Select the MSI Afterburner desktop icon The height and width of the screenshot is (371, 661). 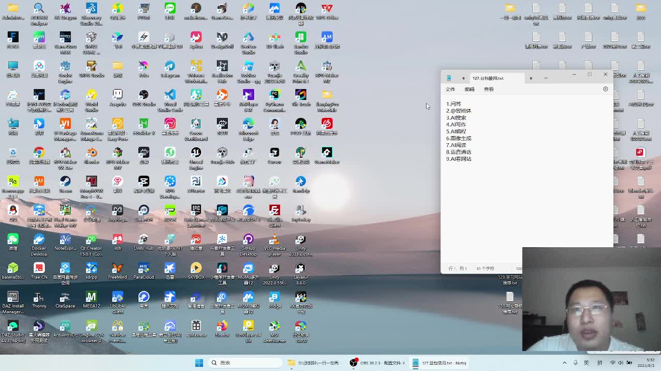pyautogui.click(x=275, y=331)
